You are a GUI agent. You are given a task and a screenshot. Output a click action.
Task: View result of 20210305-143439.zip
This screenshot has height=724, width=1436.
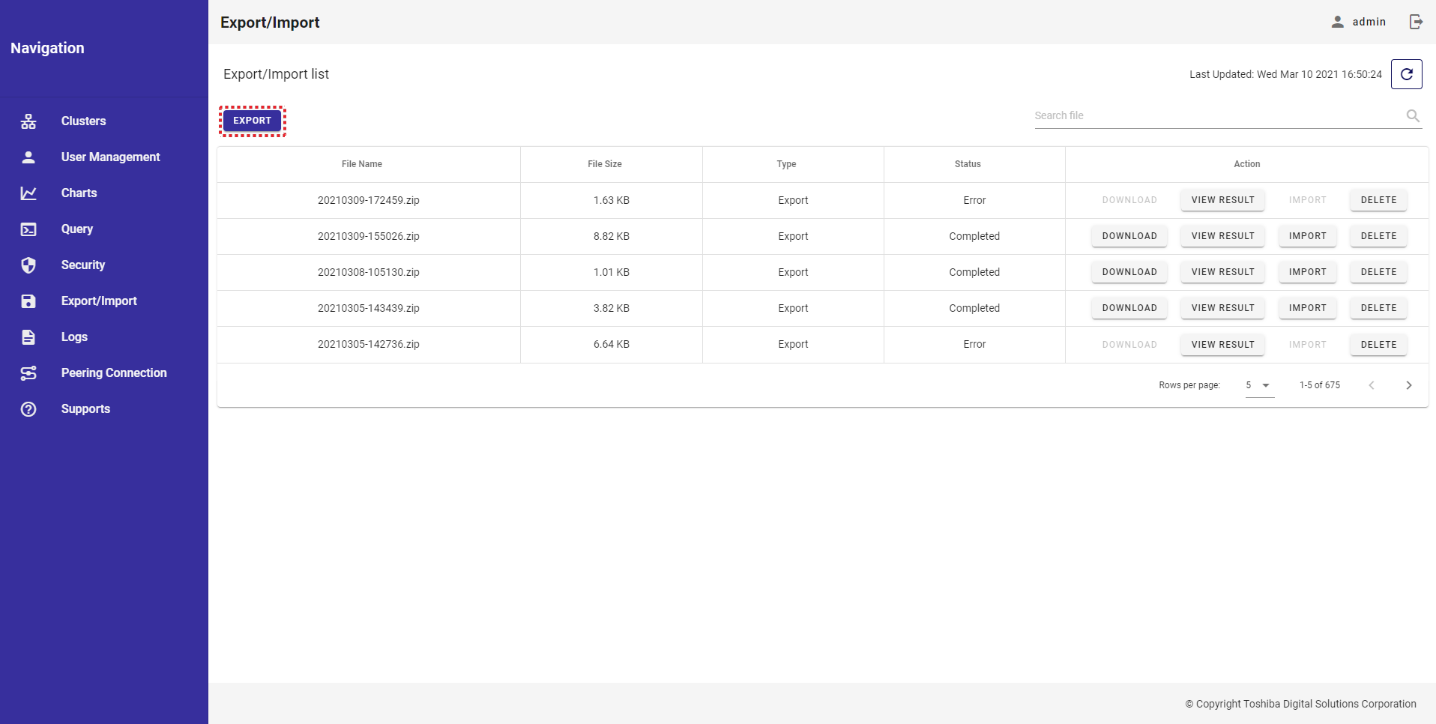pyautogui.click(x=1222, y=308)
